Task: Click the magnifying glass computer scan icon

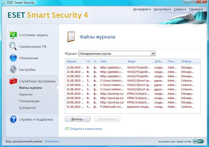Action: click(x=13, y=46)
